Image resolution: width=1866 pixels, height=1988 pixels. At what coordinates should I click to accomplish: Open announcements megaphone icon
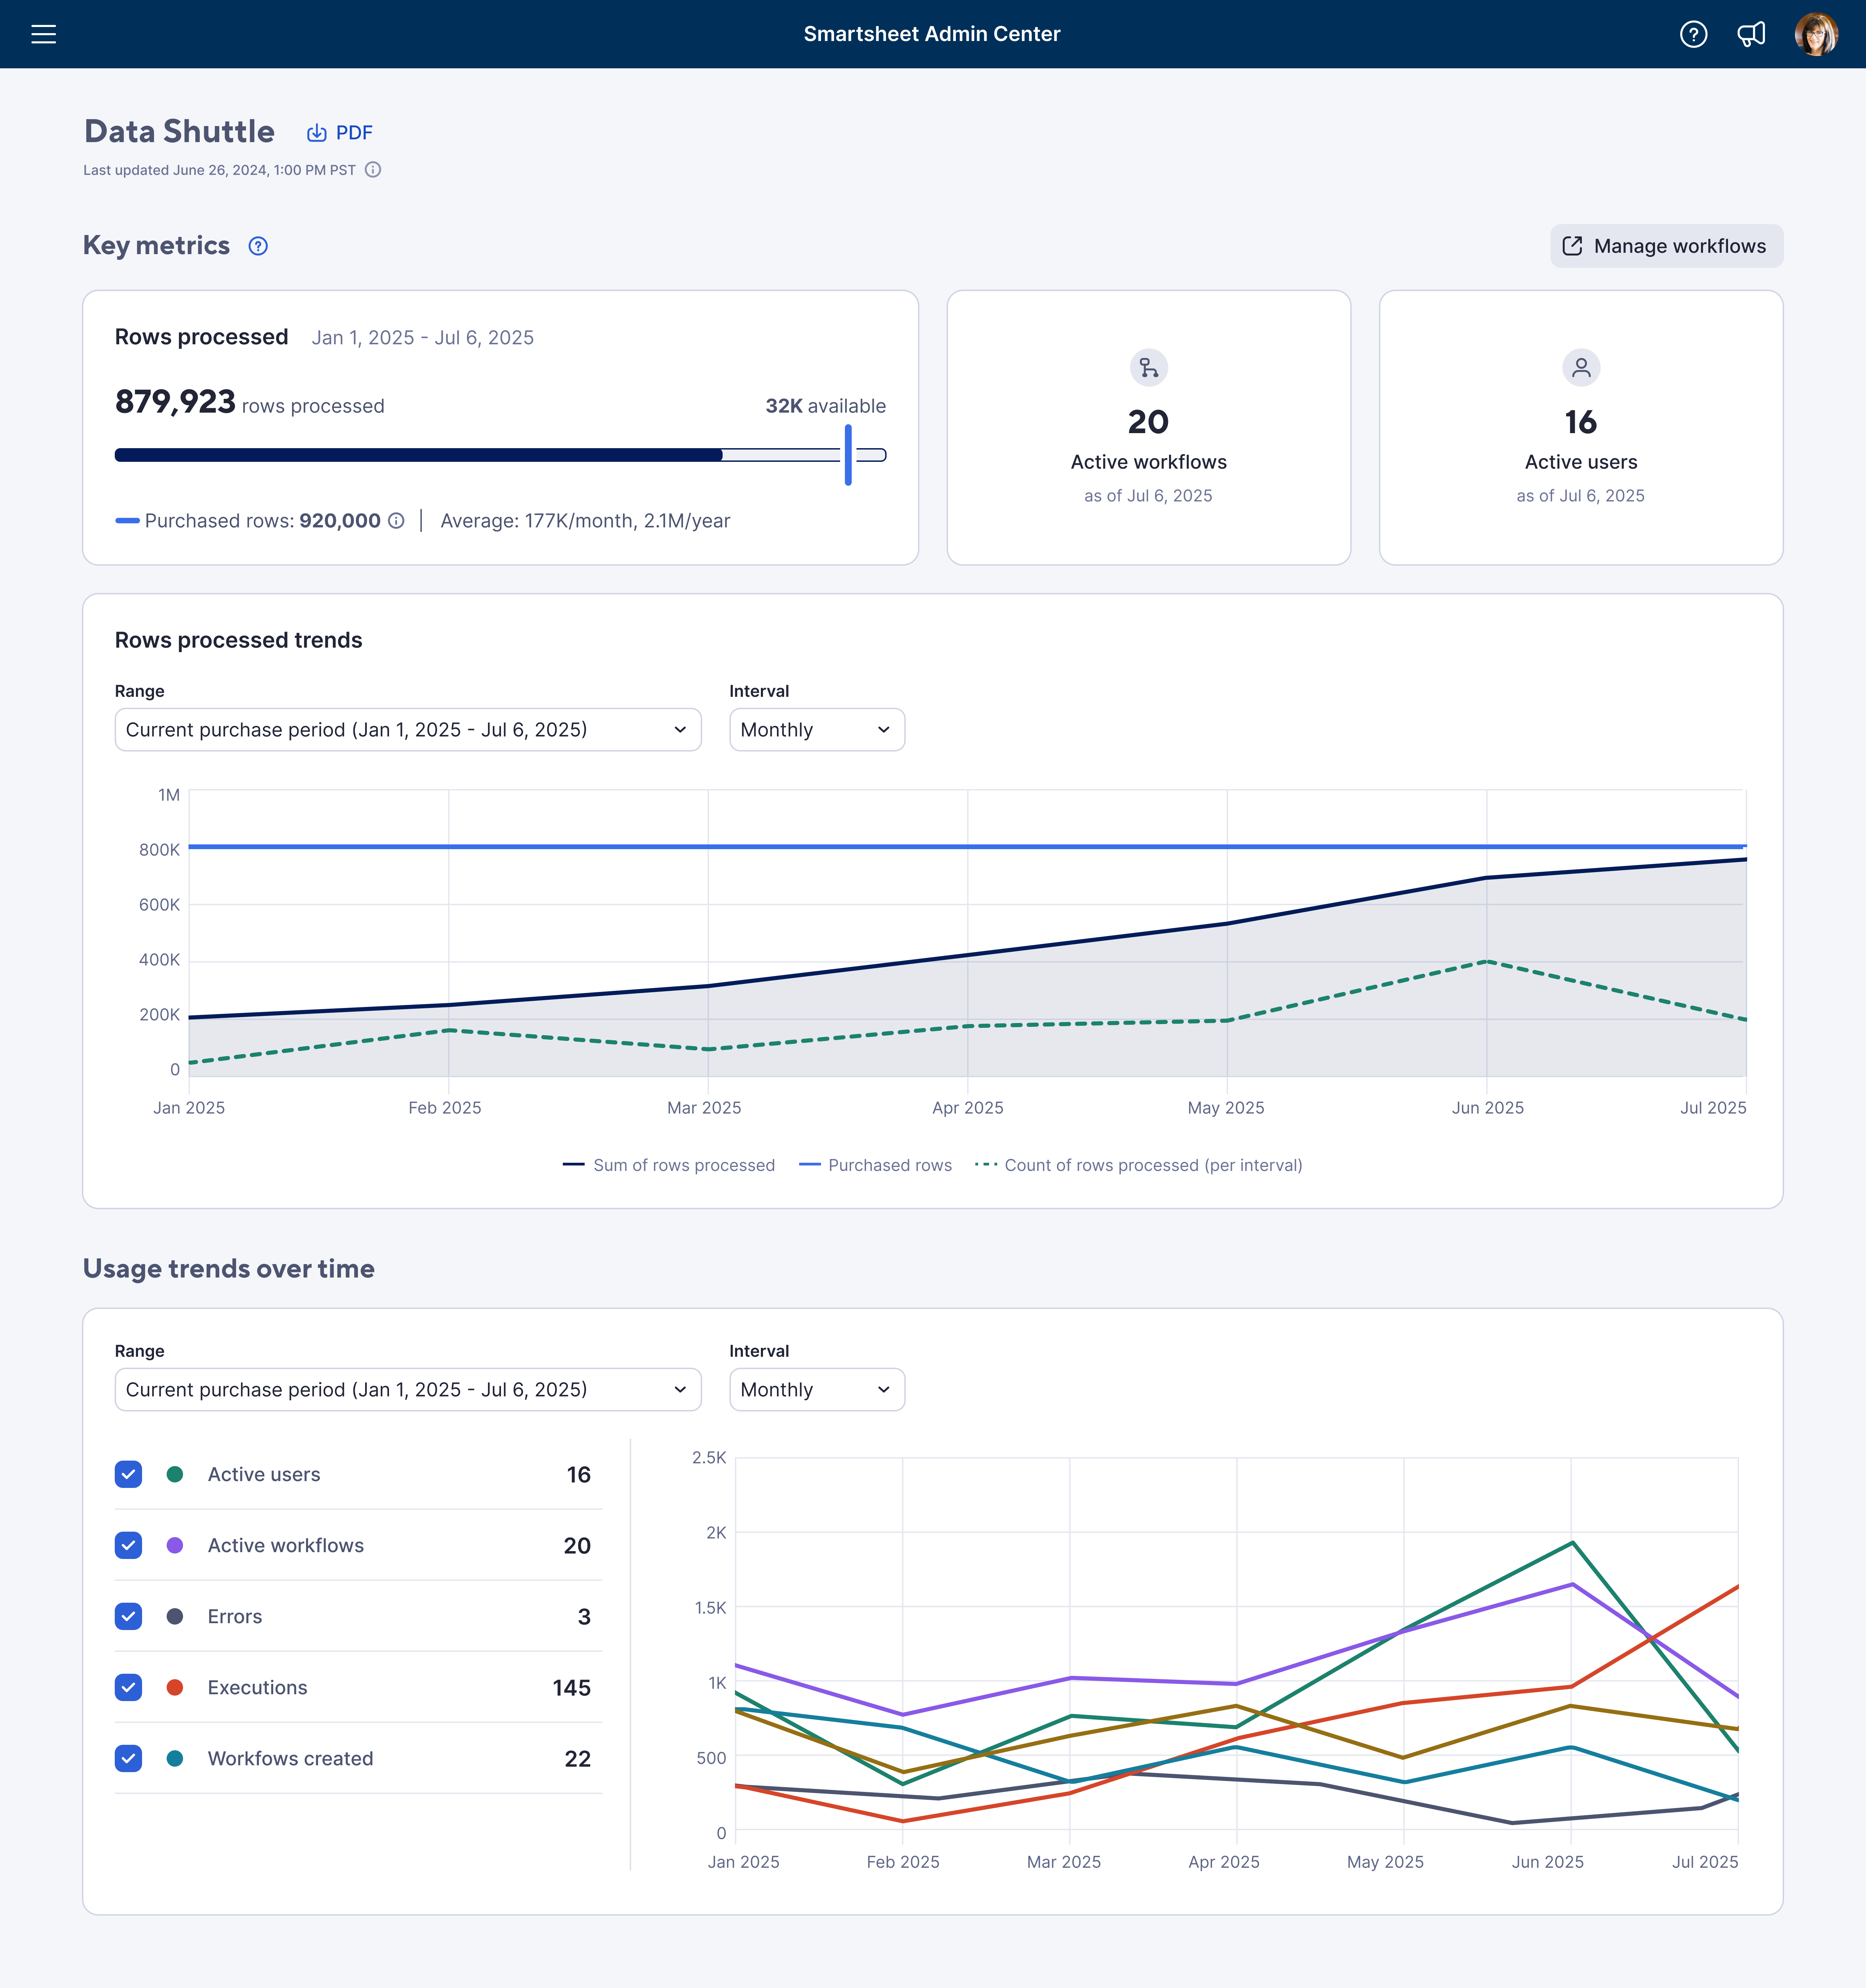click(x=1751, y=34)
